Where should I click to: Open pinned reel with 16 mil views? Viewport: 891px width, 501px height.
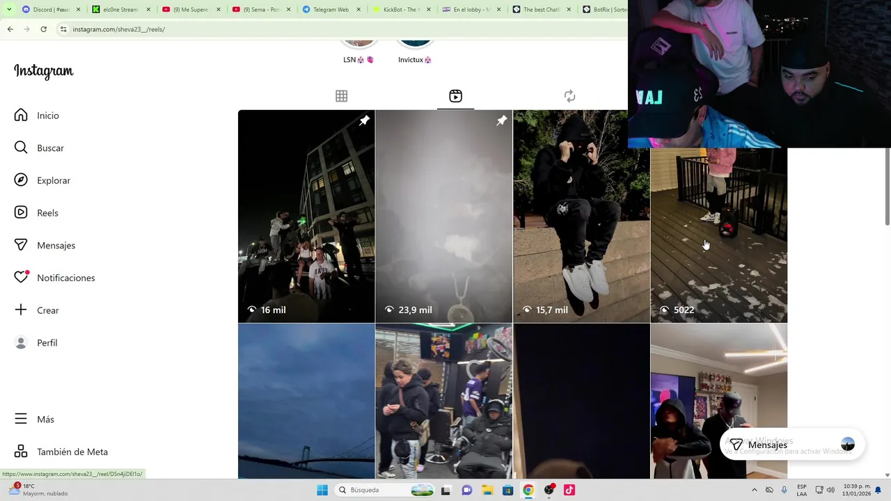(x=306, y=216)
